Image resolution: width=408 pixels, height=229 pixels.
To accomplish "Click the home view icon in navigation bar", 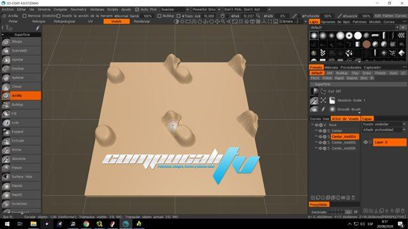I will 247,22.
